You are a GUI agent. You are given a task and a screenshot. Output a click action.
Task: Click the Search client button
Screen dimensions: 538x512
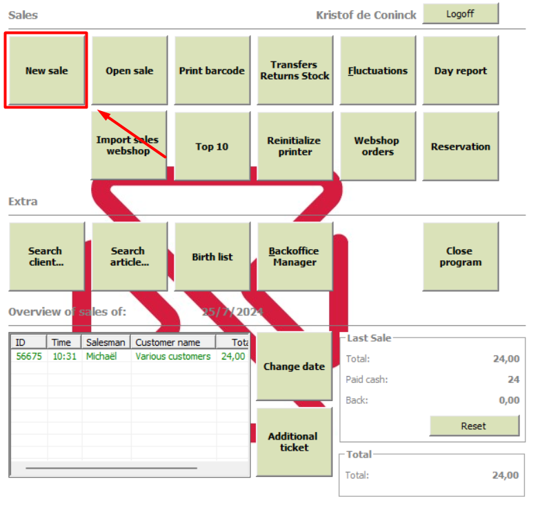coord(47,256)
